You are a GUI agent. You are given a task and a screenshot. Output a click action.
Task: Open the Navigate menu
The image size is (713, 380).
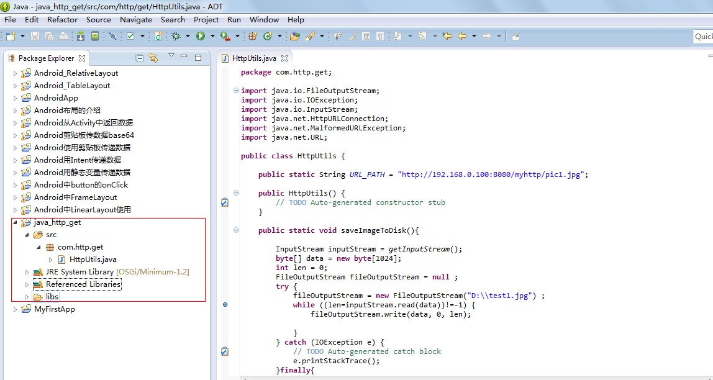pyautogui.click(x=136, y=19)
